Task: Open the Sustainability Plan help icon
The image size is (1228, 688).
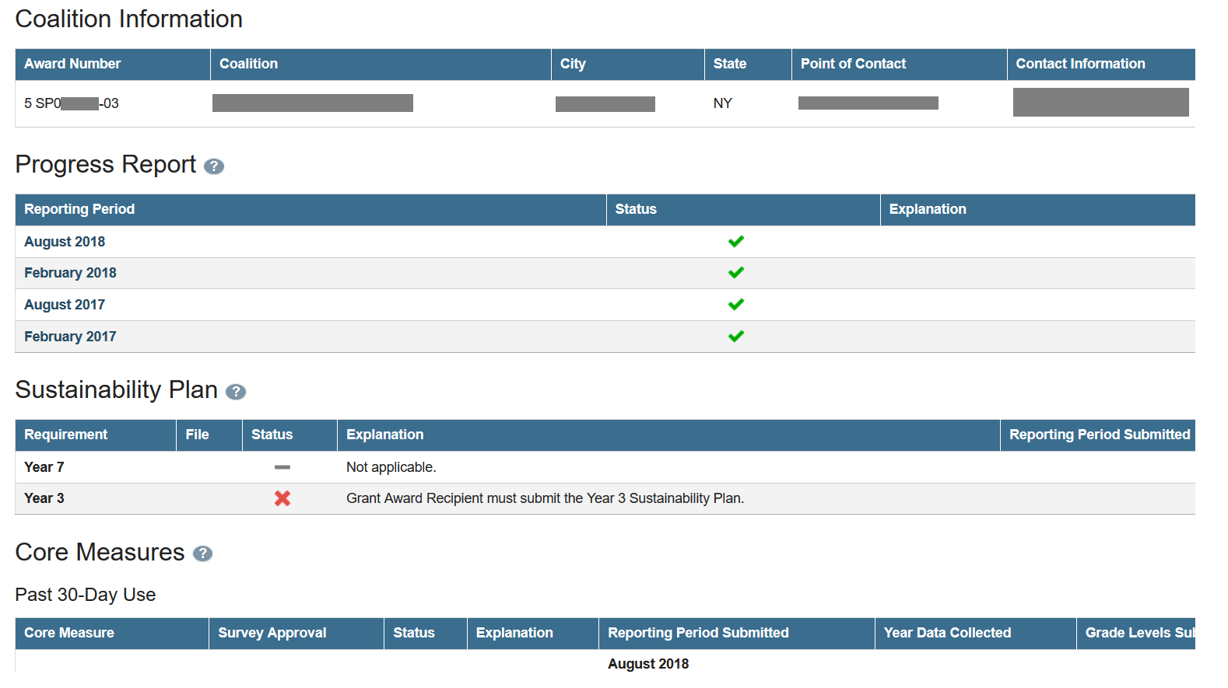Action: tap(236, 392)
